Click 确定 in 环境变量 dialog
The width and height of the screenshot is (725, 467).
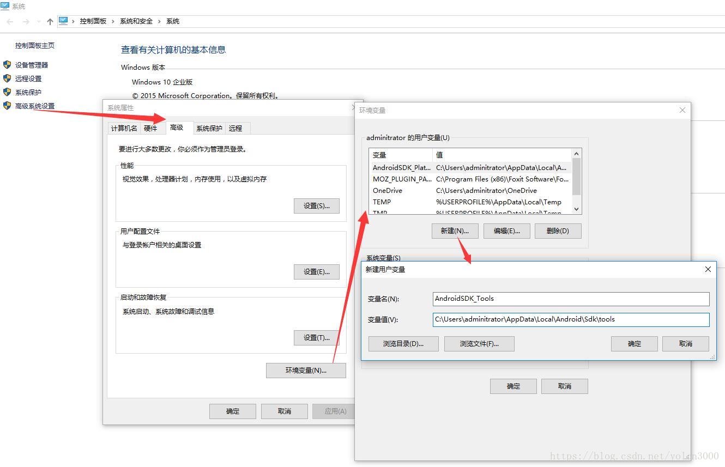coord(513,386)
